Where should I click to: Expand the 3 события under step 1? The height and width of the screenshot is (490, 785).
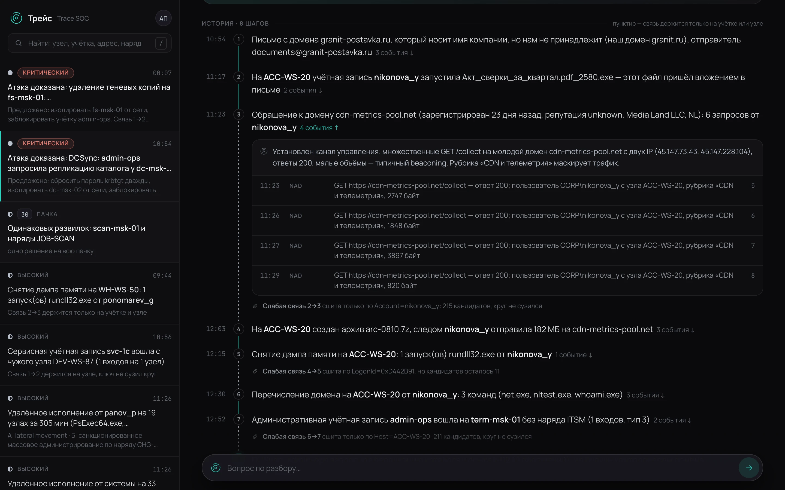tap(394, 53)
